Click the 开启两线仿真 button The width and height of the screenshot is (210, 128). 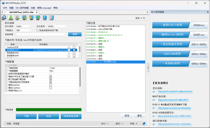(x=71, y=116)
